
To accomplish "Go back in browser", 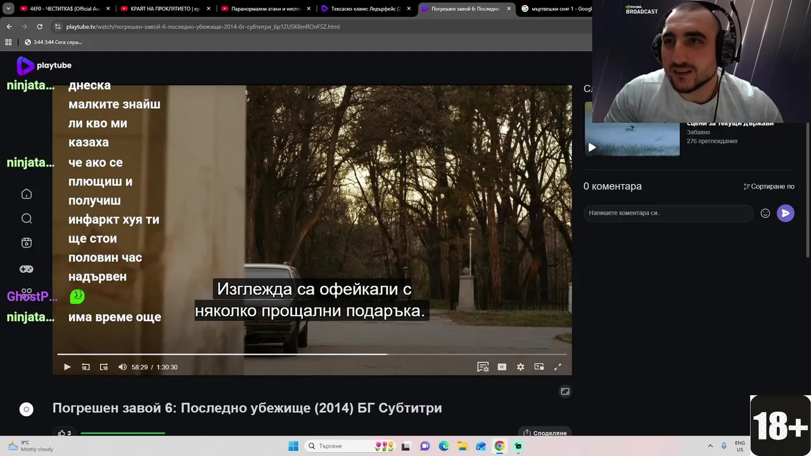I will click(9, 27).
